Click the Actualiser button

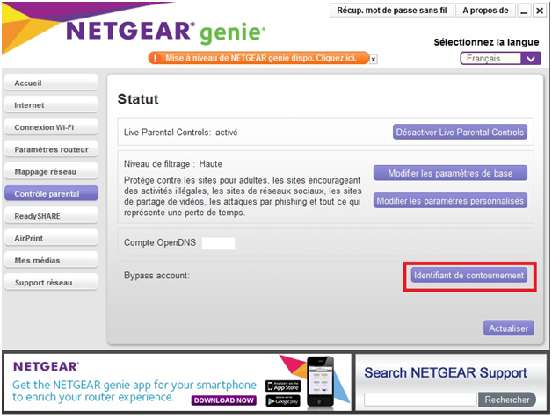pos(509,328)
